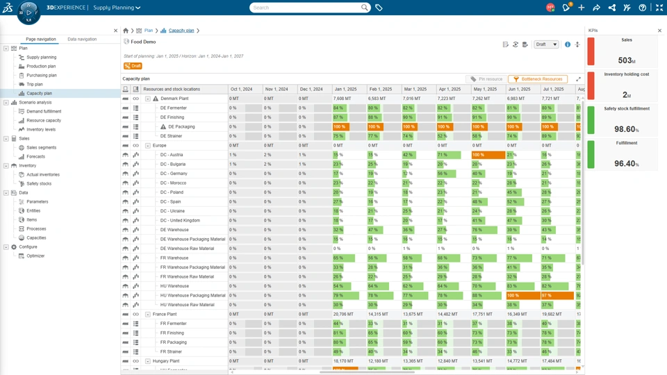Viewport: 667px width, 375px height.
Task: Click the Safety stock fulfillment KPI card
Action: (624, 120)
